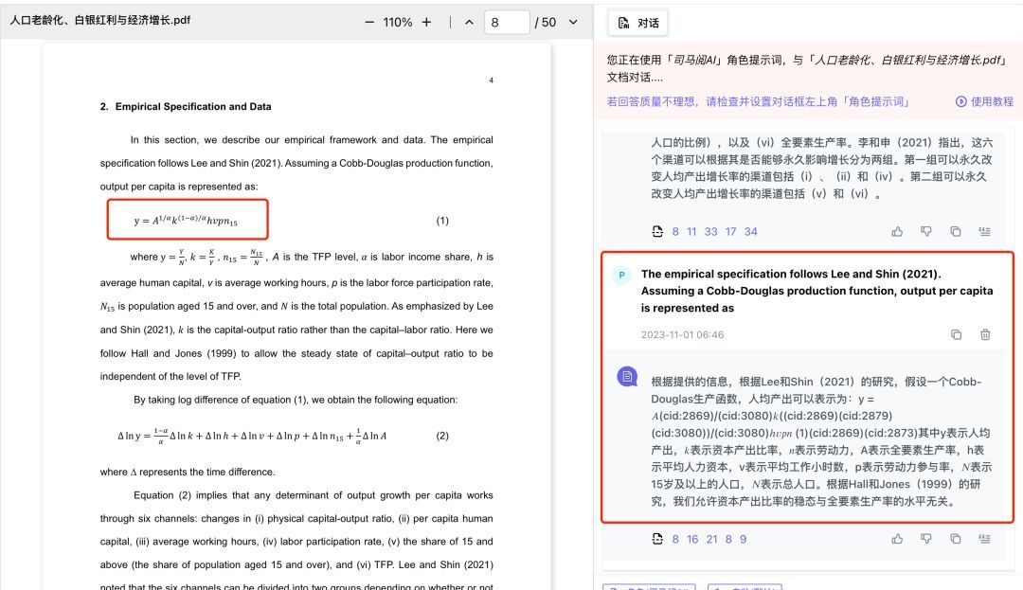Screen dimensions: 1023x590
Task: Zoom in the PDF with plus button
Action: pos(426,22)
